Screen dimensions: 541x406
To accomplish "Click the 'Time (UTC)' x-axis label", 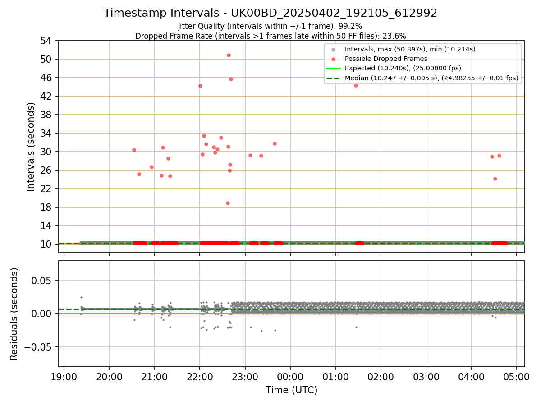I will (x=291, y=390).
